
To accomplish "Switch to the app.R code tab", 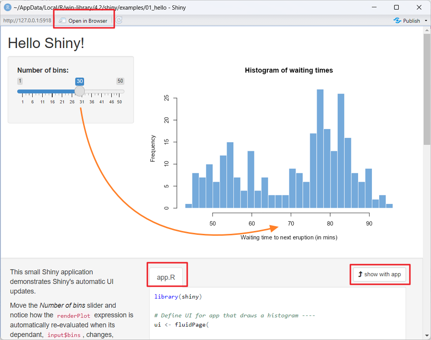I will pos(166,277).
